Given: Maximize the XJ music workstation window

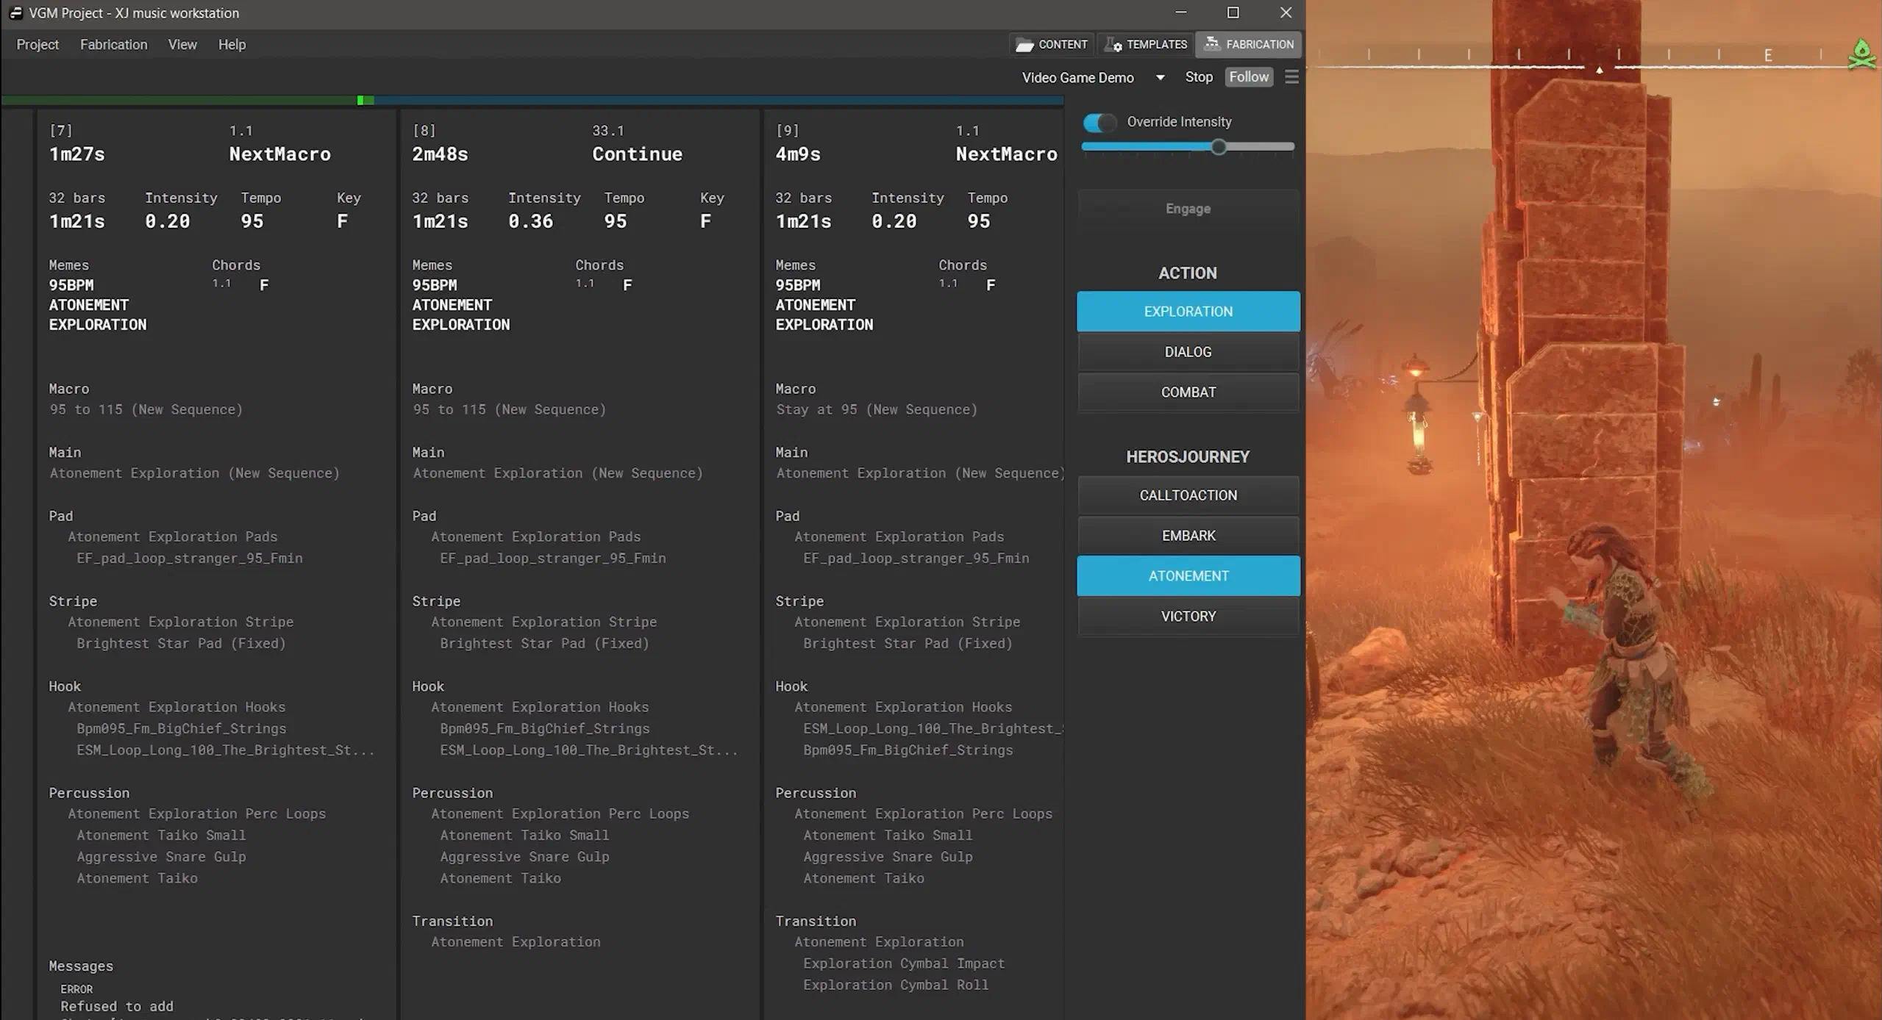Looking at the screenshot, I should (x=1233, y=12).
